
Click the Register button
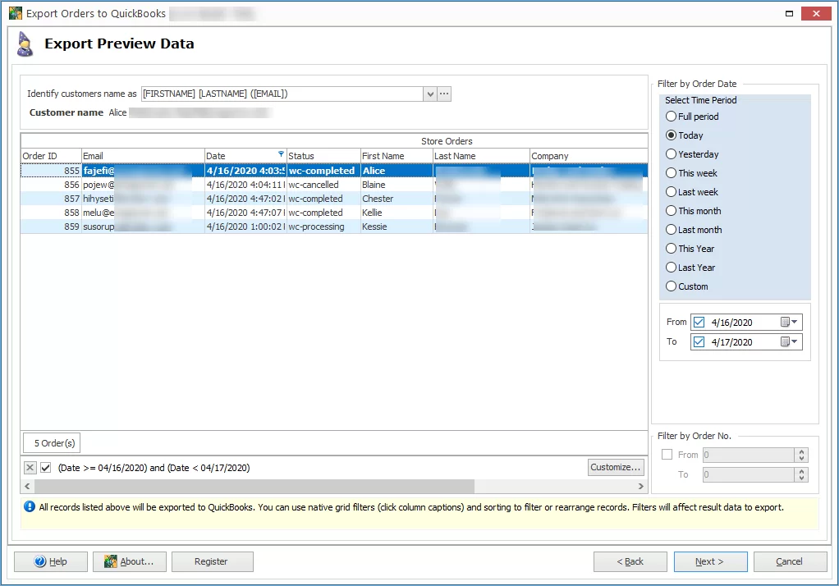pos(212,561)
